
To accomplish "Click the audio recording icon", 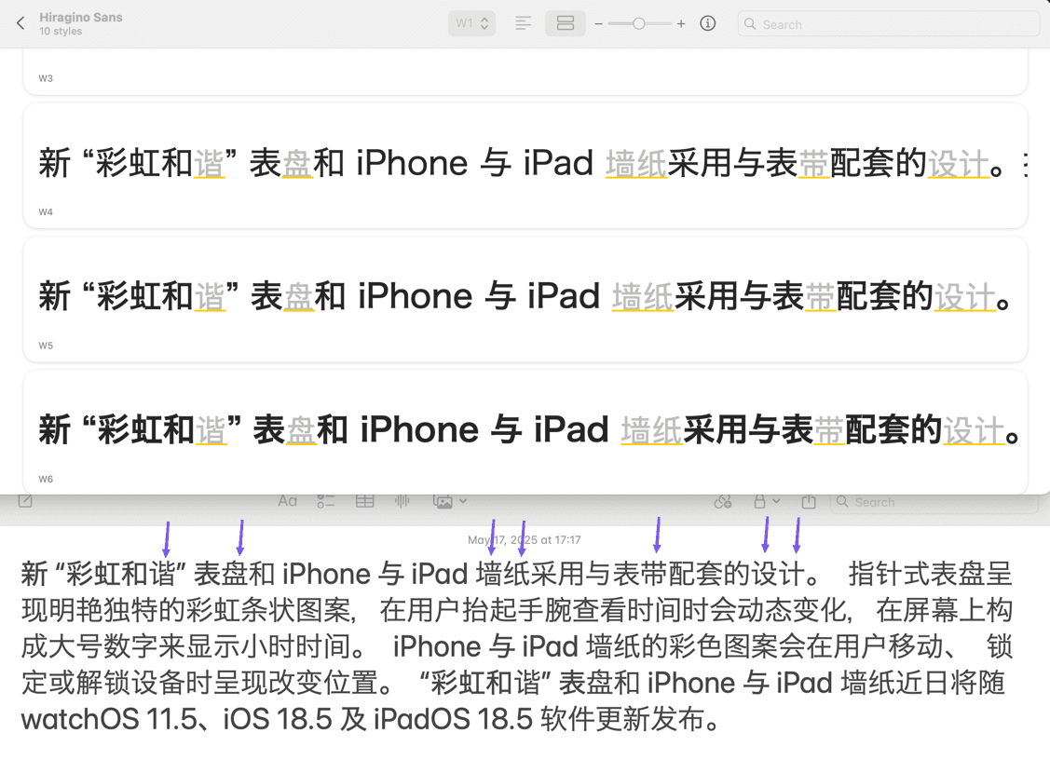I will coord(402,500).
